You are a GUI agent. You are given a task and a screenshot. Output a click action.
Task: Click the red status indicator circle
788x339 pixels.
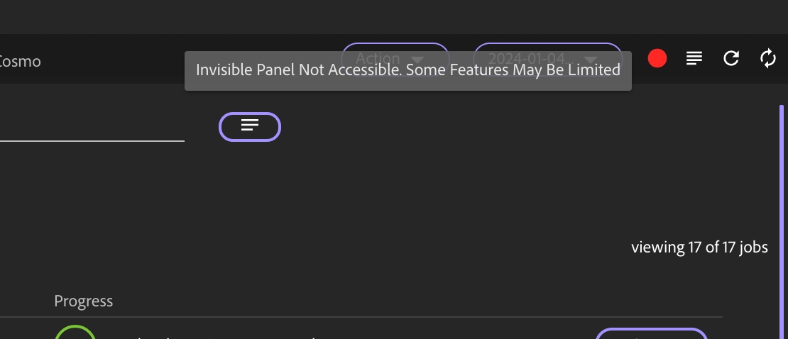657,59
